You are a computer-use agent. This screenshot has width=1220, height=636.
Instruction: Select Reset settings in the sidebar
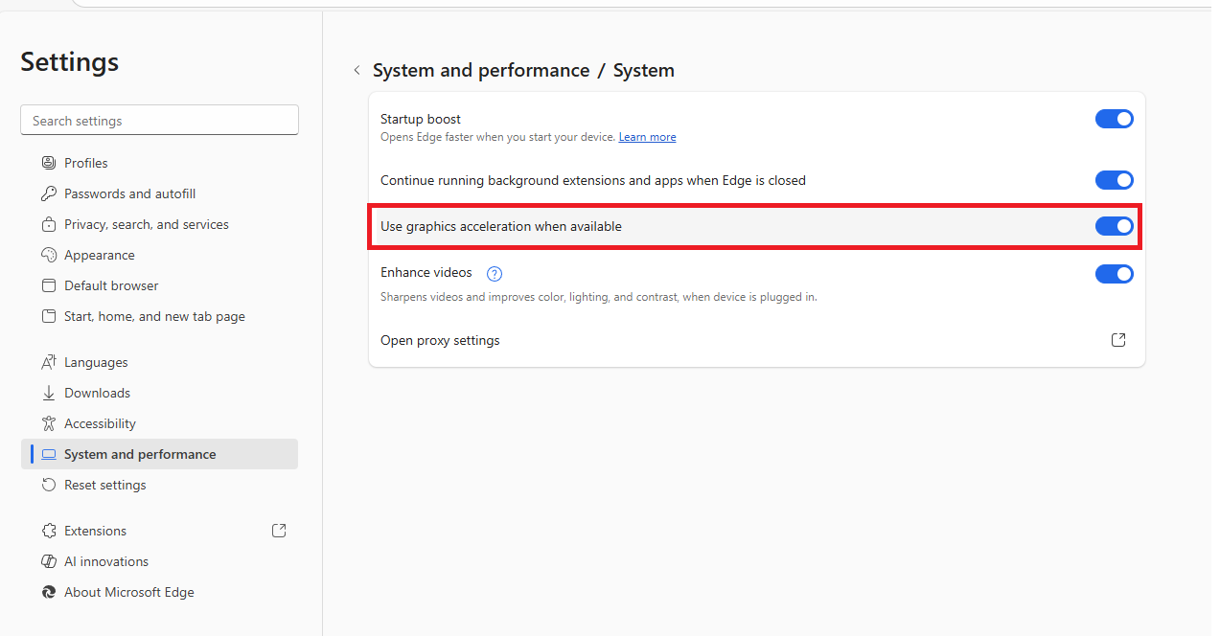[x=104, y=485]
